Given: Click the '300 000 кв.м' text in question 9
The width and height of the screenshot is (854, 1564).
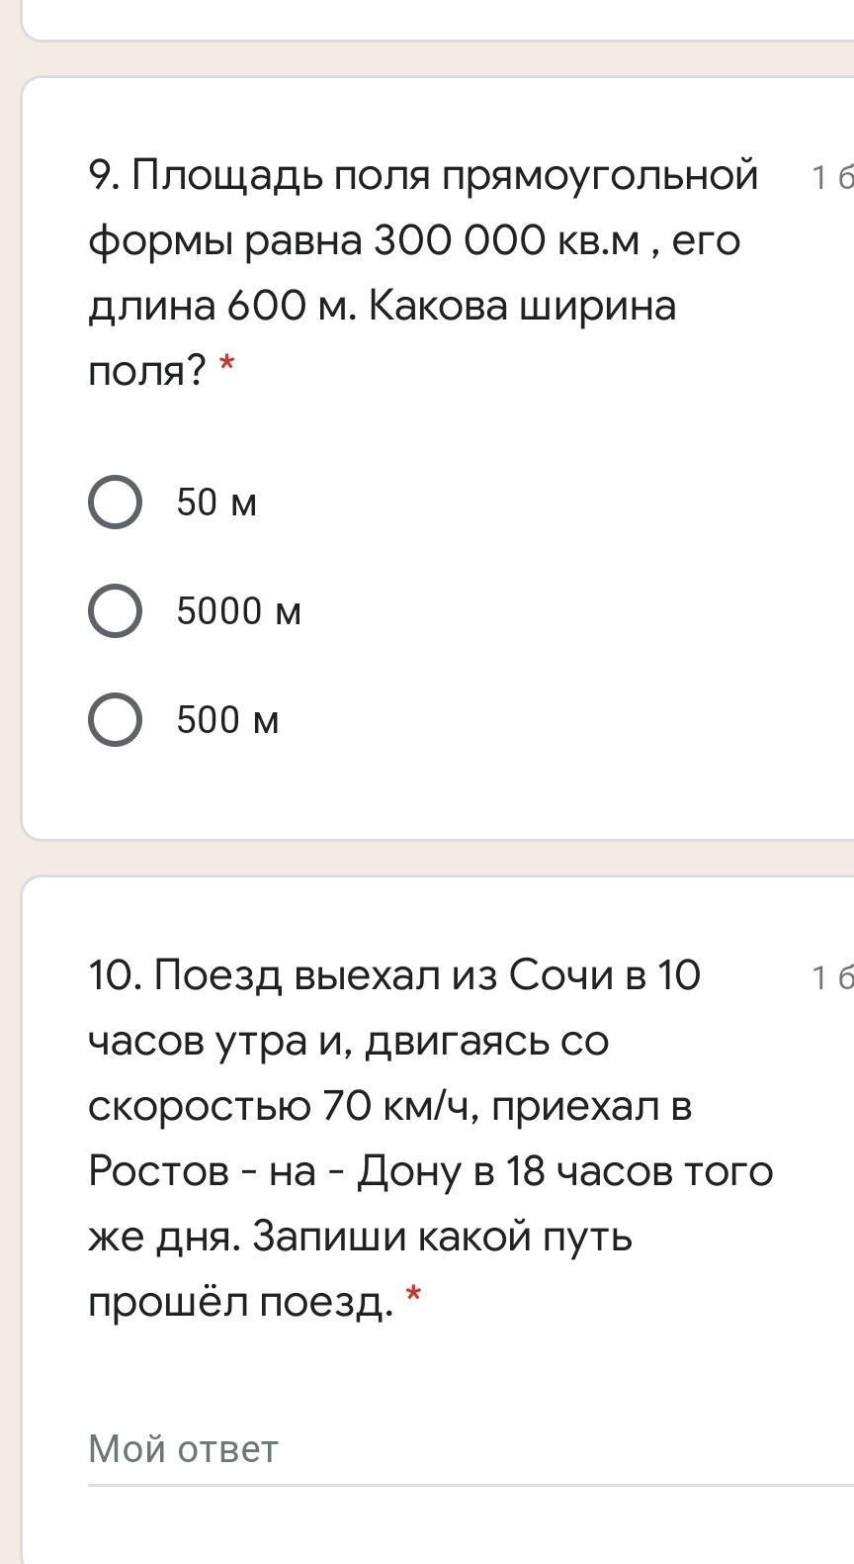Looking at the screenshot, I should tap(506, 240).
